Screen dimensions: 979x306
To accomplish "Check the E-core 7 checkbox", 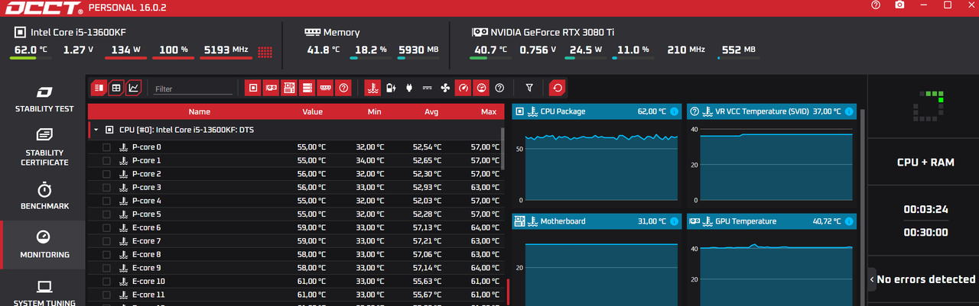I will point(106,241).
